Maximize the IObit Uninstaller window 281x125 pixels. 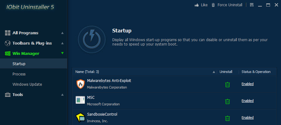pyautogui.click(x=268, y=5)
